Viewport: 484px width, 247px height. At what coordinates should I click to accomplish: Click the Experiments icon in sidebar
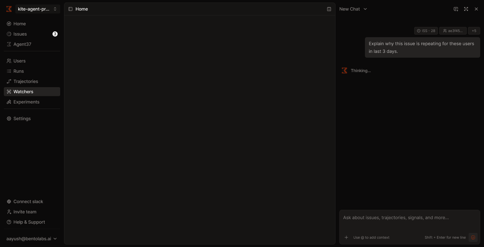[x=9, y=102]
